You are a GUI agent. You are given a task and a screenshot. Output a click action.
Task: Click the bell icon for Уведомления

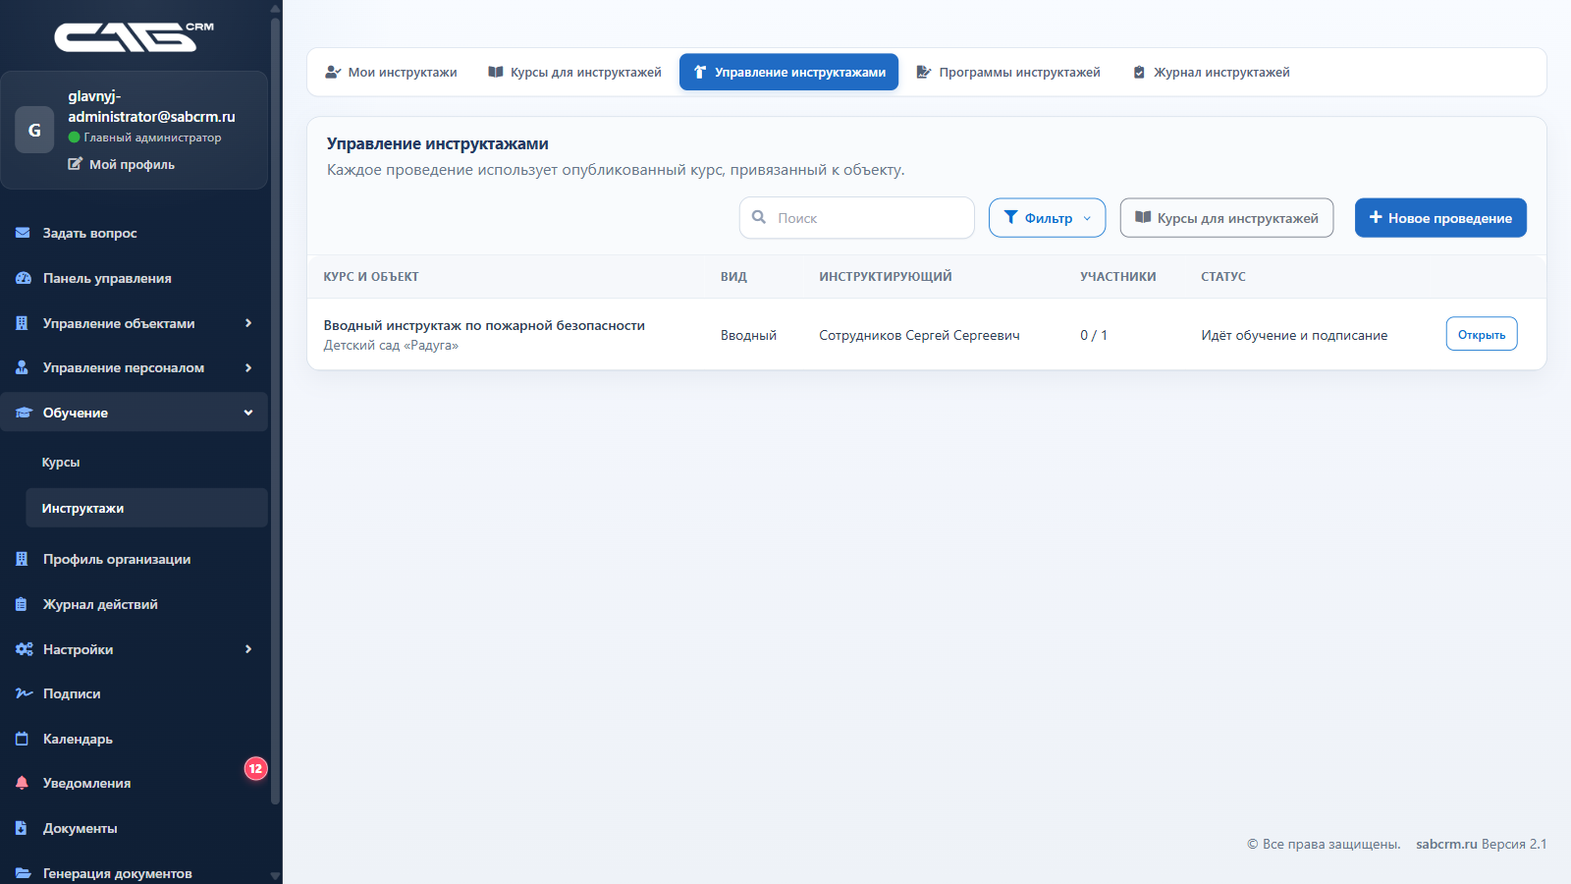22,783
